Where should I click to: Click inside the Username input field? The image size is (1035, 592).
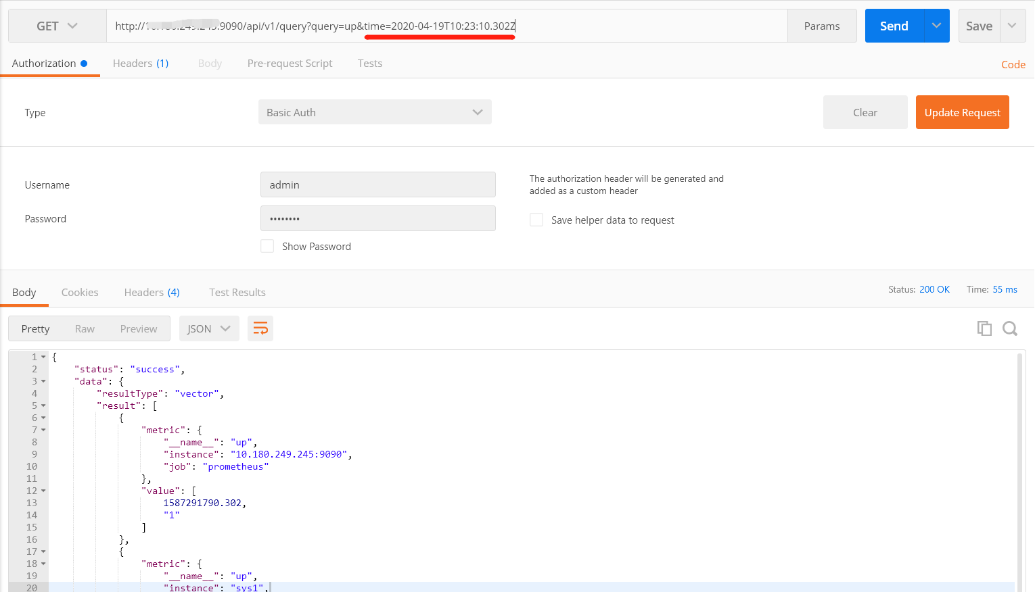pyautogui.click(x=377, y=184)
